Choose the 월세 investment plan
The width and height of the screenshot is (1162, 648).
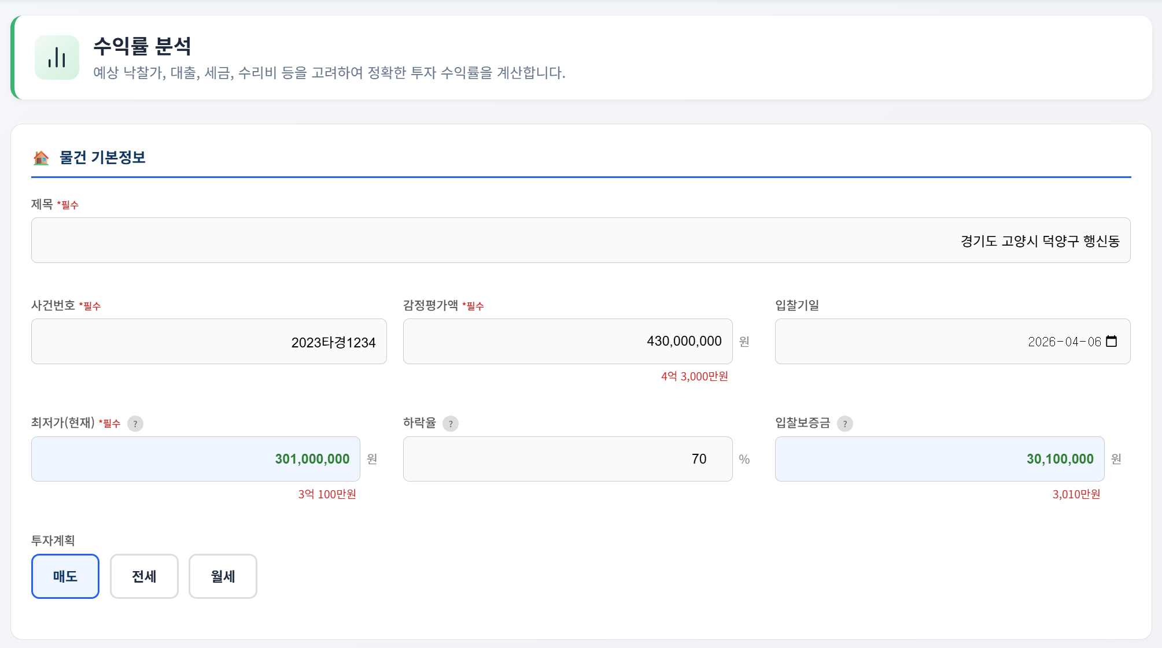coord(222,576)
